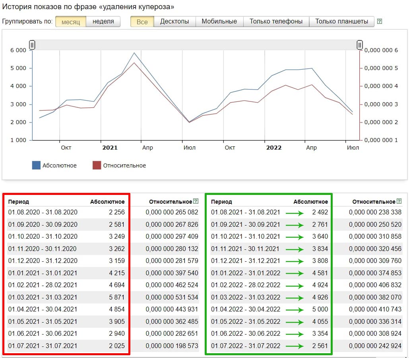Select period 01.03.2022 - 31.03.2022 row
The width and height of the screenshot is (409, 358).
click(306, 297)
